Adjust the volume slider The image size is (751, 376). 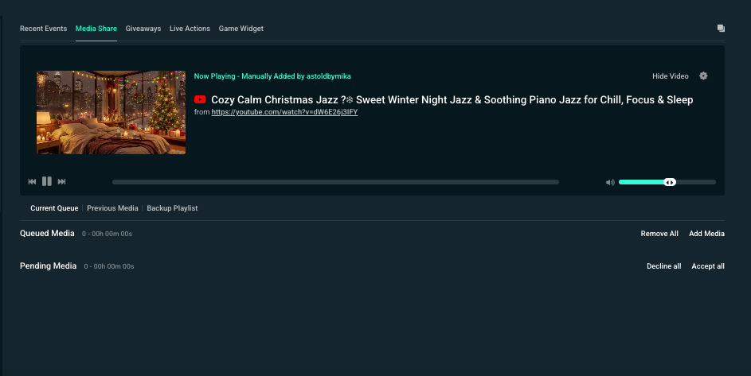(x=669, y=182)
